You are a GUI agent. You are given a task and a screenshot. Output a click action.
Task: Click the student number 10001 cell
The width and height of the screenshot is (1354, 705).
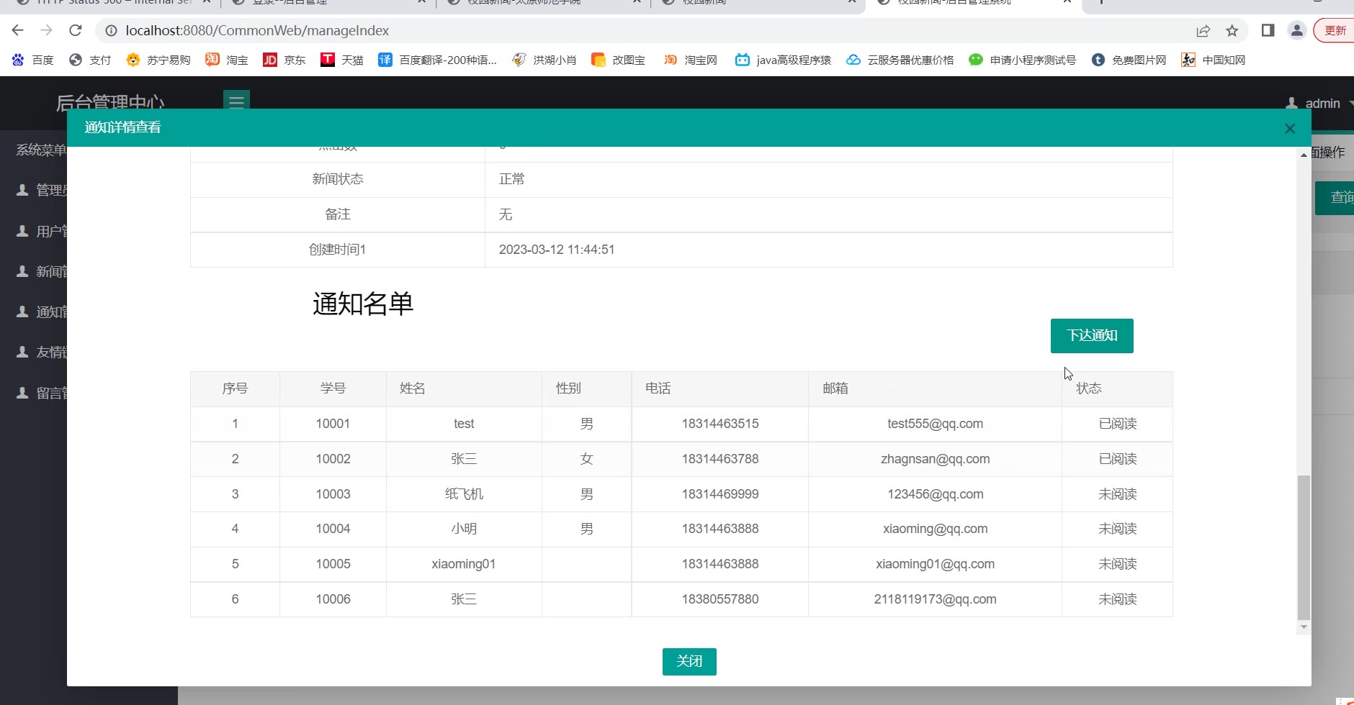333,424
